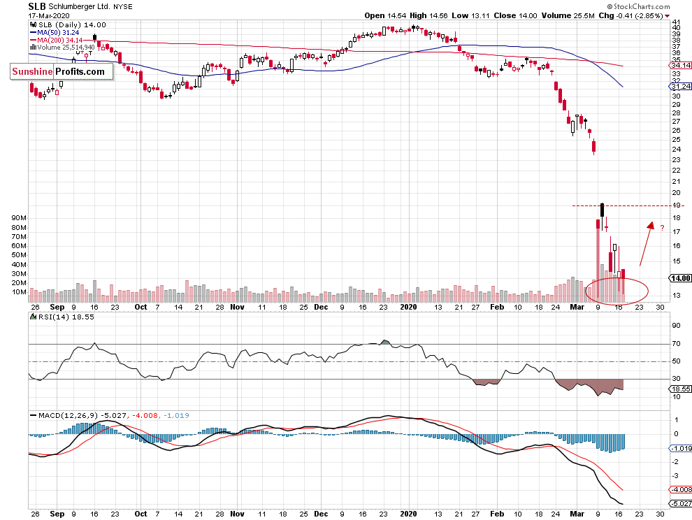Click the SLB (Daily) 14.00 legend entry
The height and width of the screenshot is (520, 692).
pos(72,24)
